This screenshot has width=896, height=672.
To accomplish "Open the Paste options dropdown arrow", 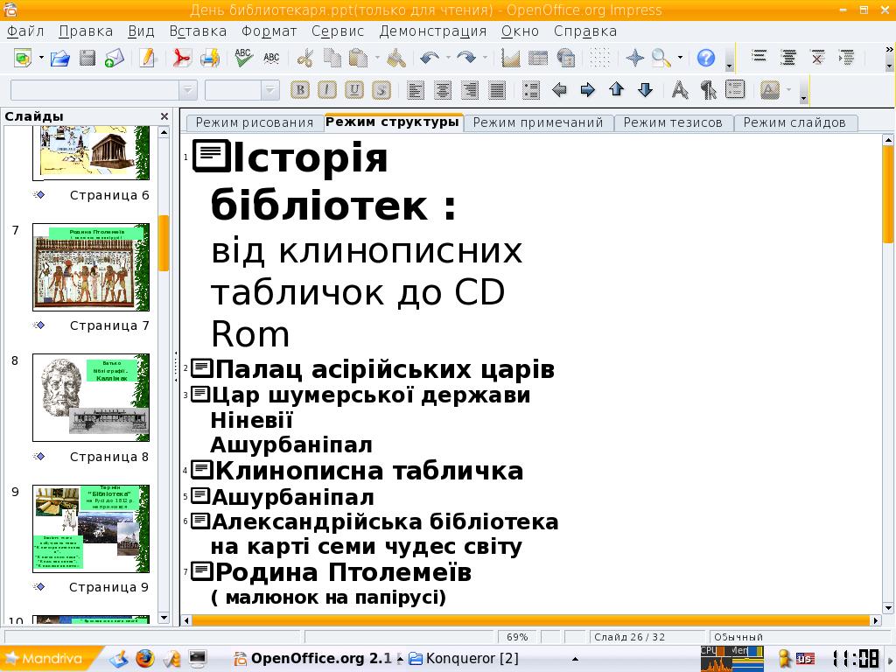I will pos(377,58).
